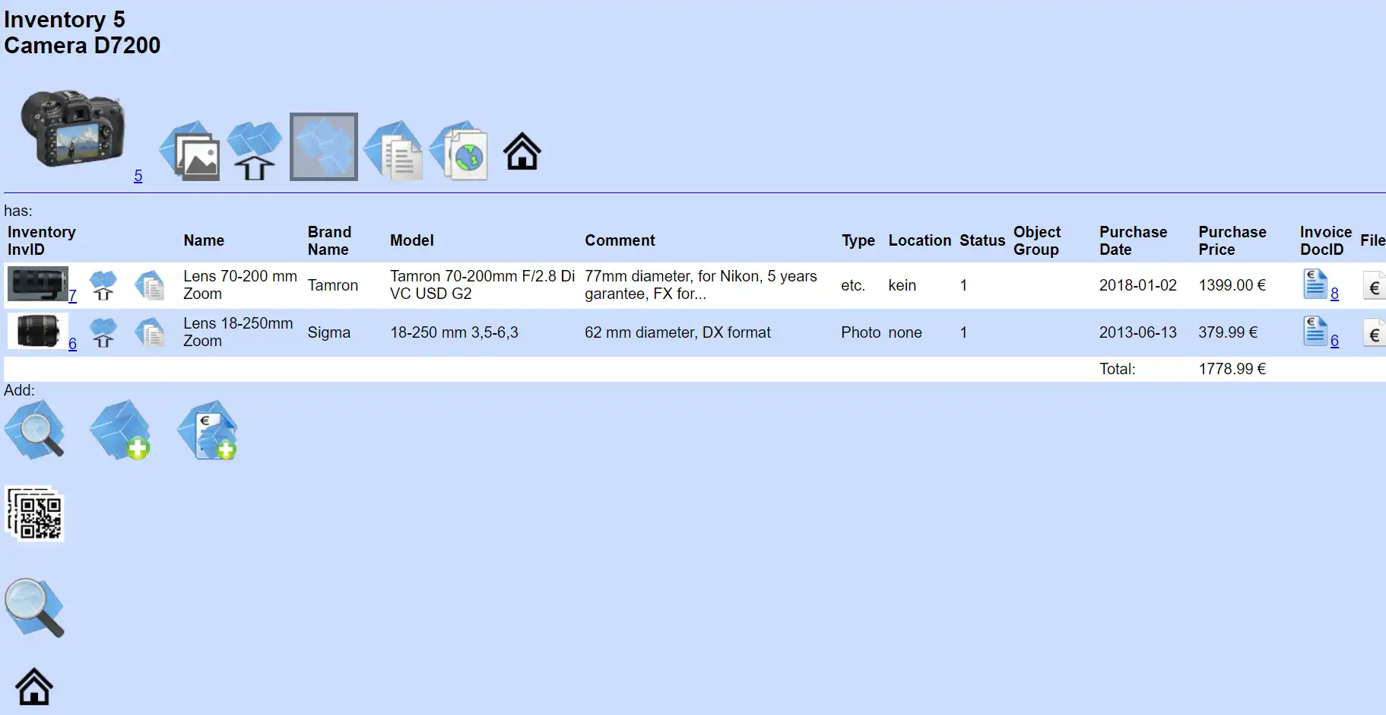
Task: Select the highlighted sub-objects cubes icon
Action: [324, 147]
